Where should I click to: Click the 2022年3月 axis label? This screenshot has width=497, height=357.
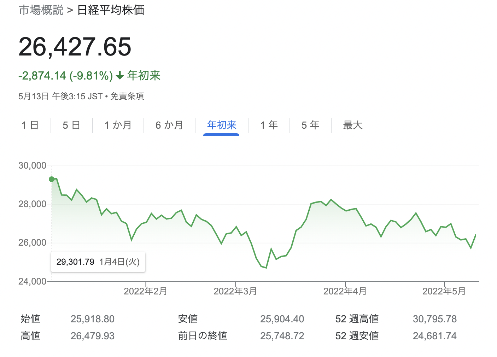tap(235, 291)
